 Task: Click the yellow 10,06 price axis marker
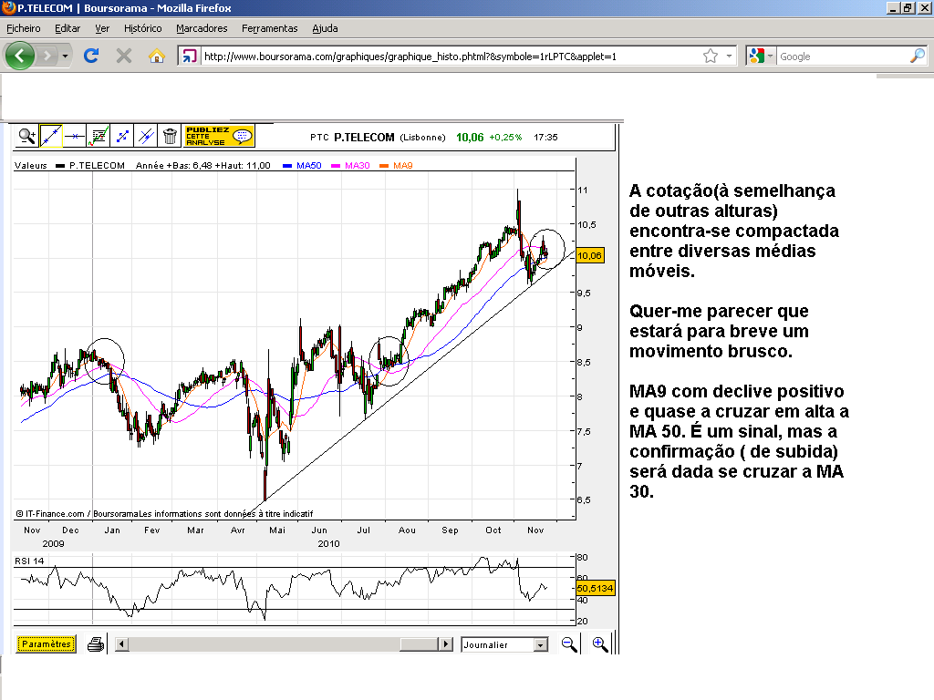pyautogui.click(x=590, y=255)
